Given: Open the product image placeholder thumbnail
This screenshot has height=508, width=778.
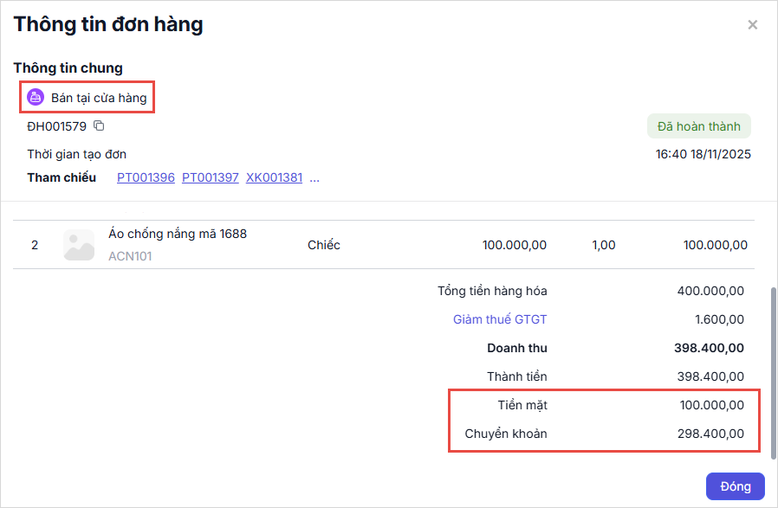Looking at the screenshot, I should point(79,245).
